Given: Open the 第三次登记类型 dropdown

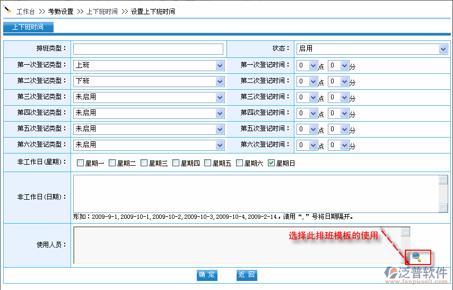Looking at the screenshot, I should click(x=149, y=97).
